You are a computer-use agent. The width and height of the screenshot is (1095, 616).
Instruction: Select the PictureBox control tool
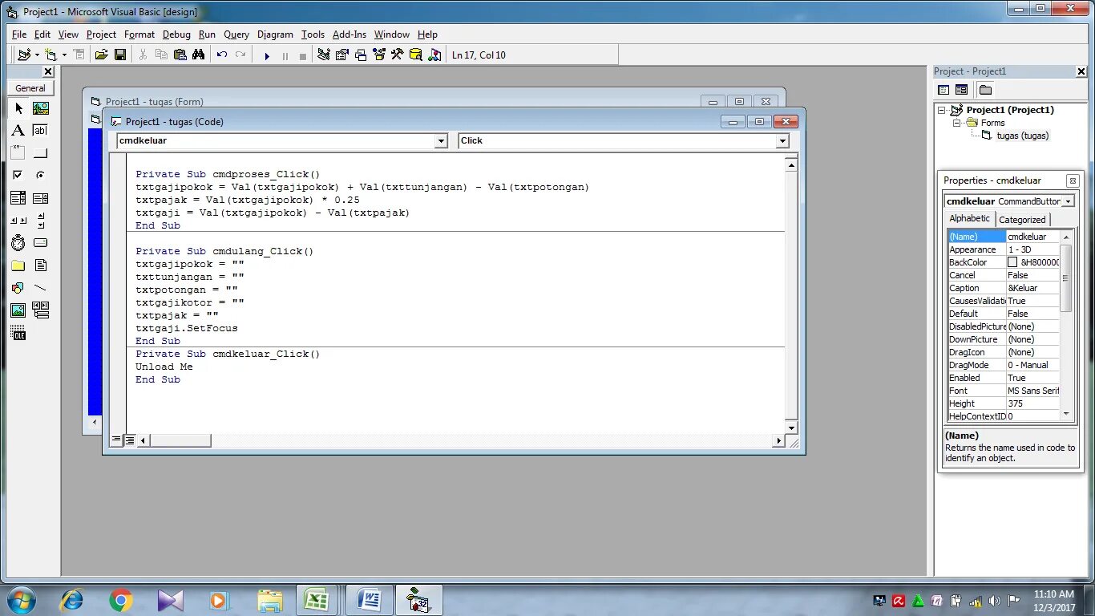point(41,108)
